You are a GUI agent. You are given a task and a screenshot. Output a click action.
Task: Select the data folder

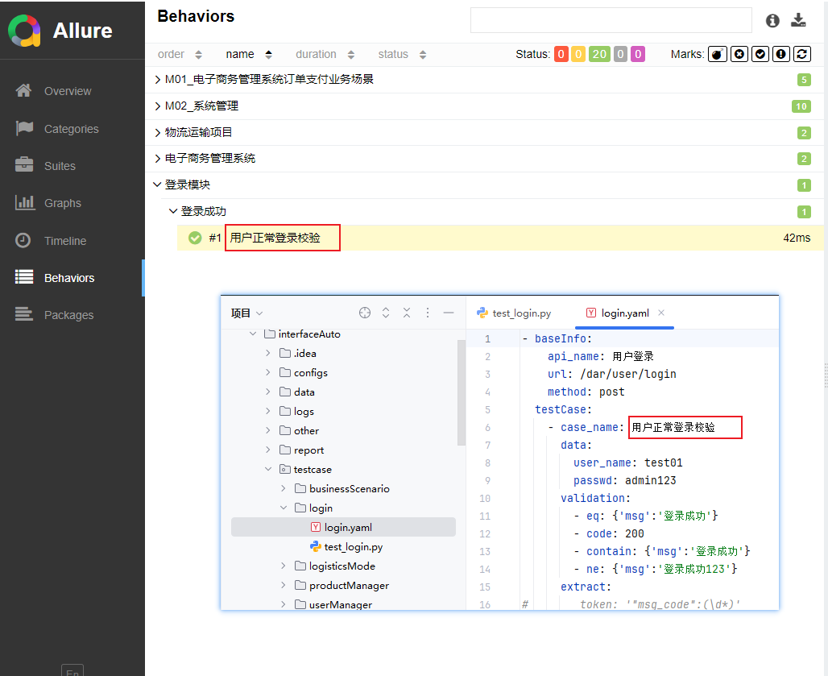pyautogui.click(x=304, y=392)
